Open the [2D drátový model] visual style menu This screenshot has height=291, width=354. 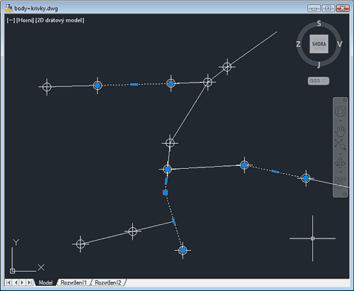pos(60,20)
